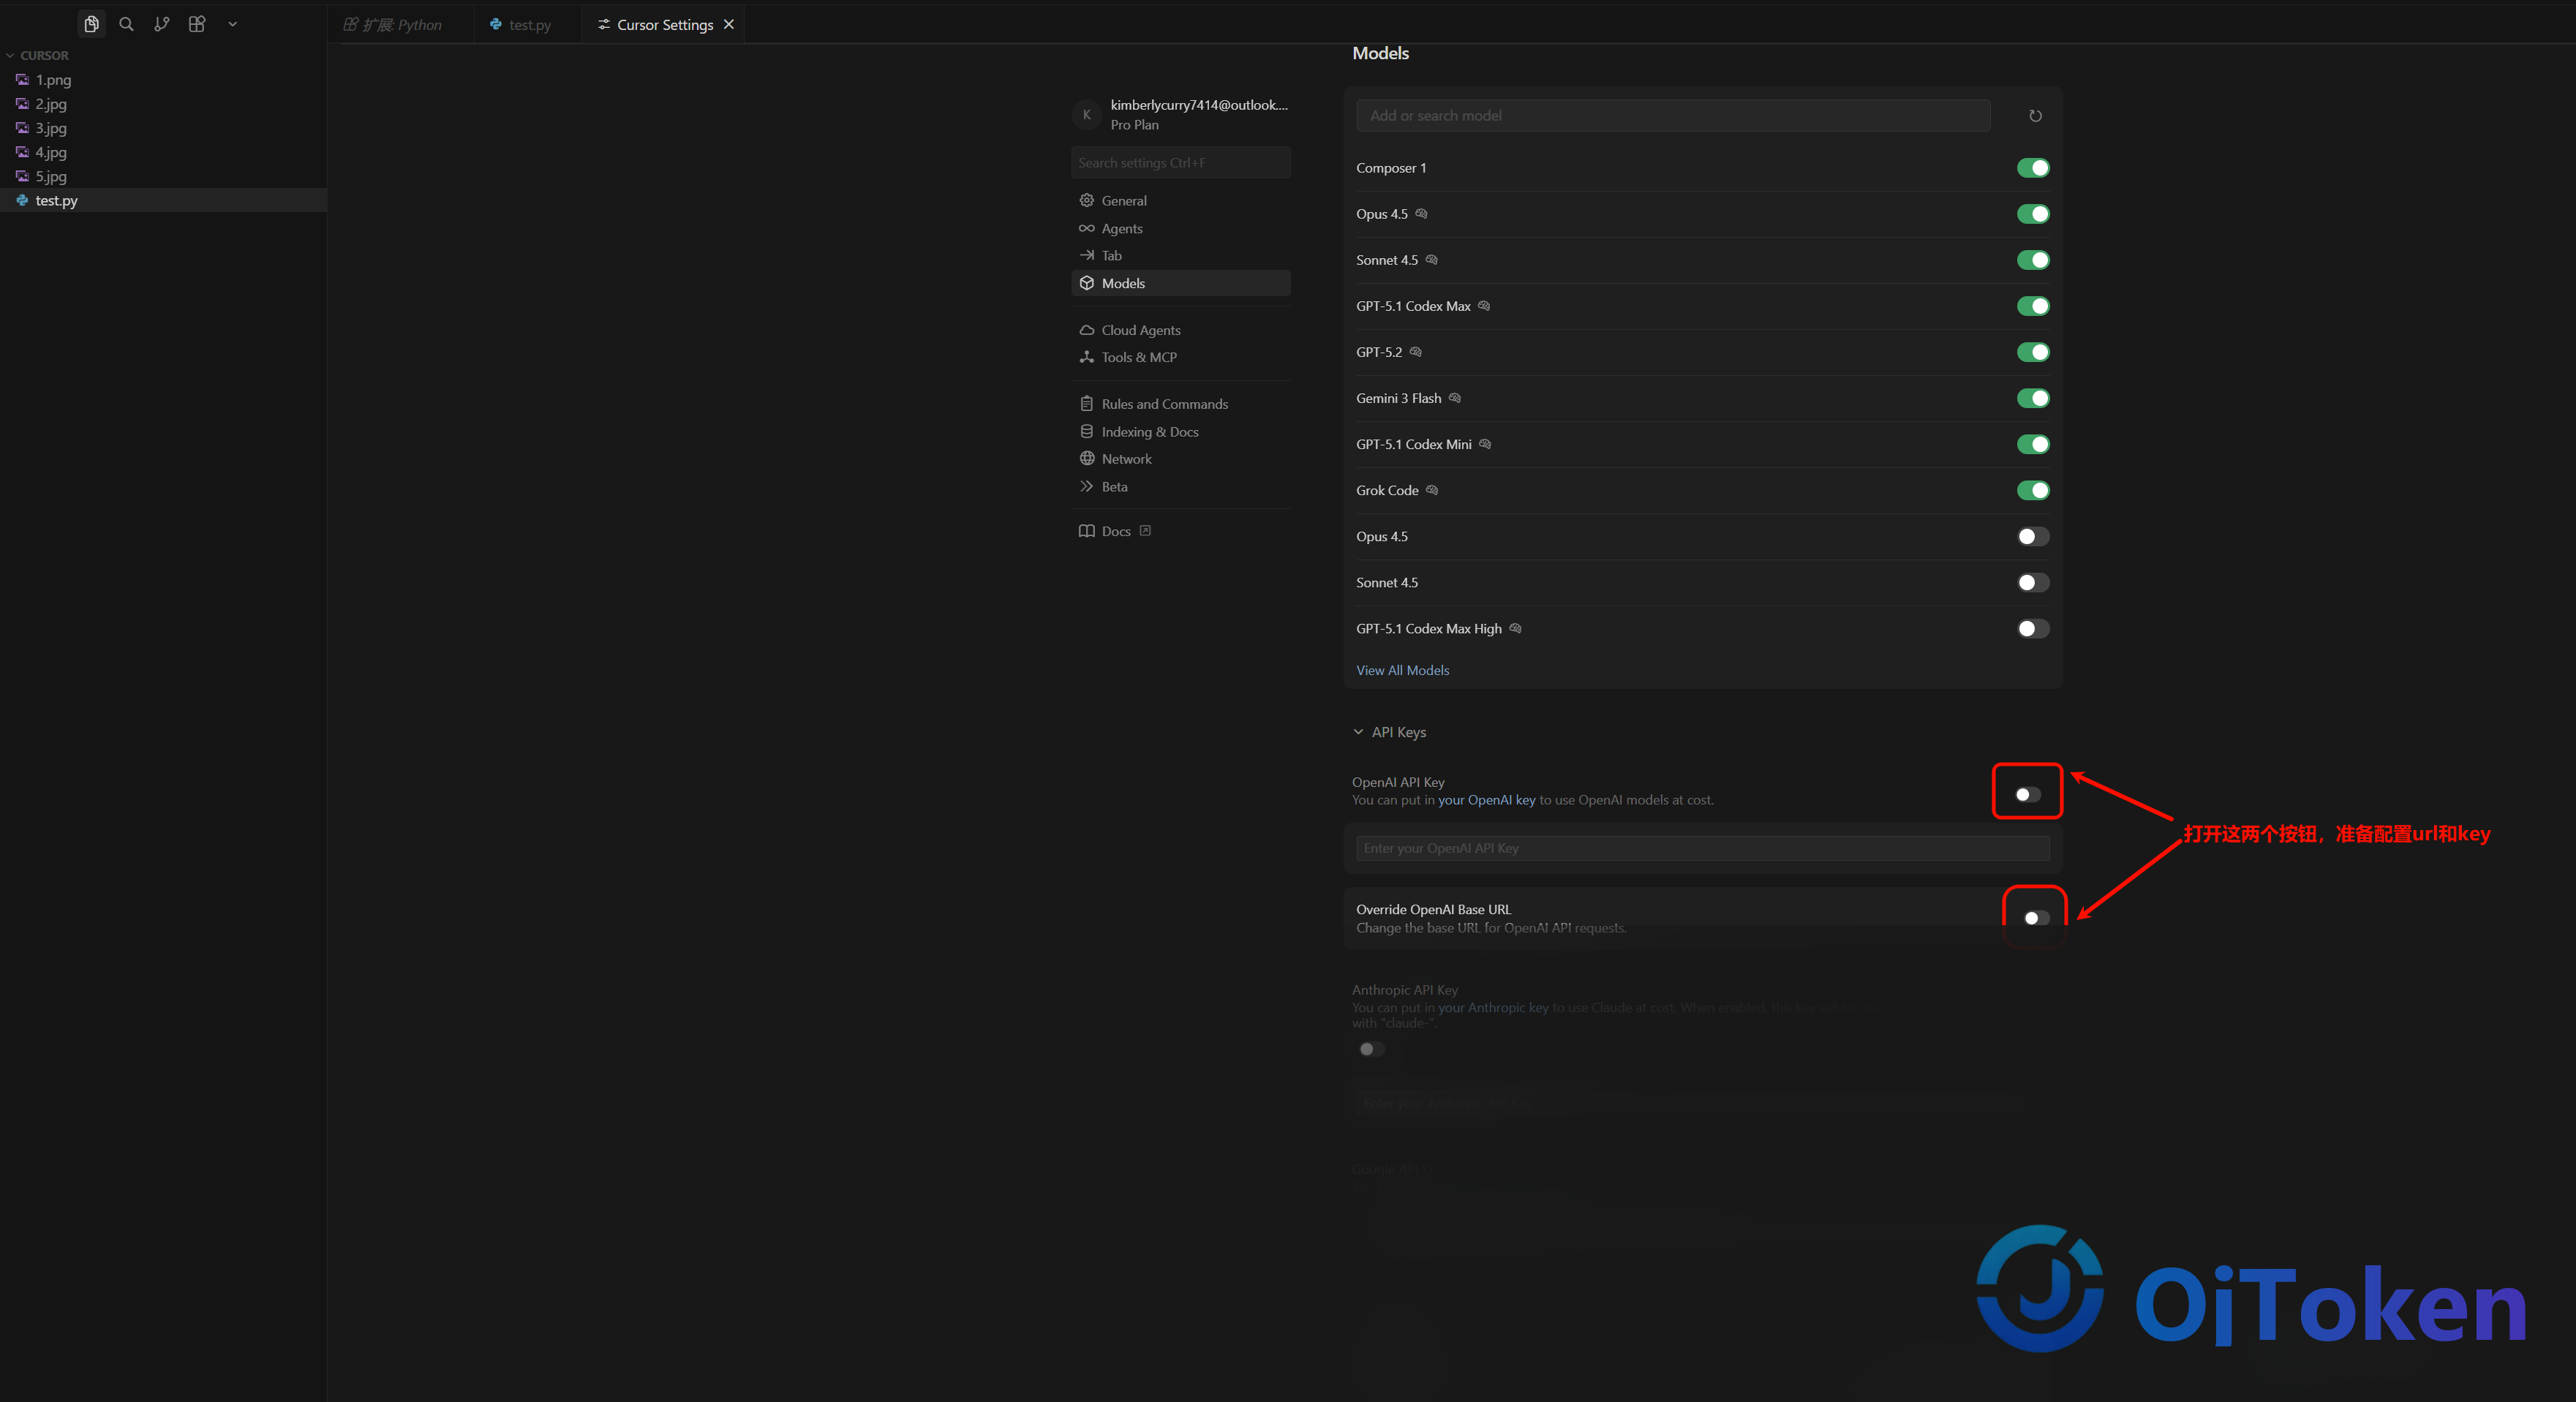2576x1402 pixels.
Task: Click the user avatar K icon
Action: 1086,114
